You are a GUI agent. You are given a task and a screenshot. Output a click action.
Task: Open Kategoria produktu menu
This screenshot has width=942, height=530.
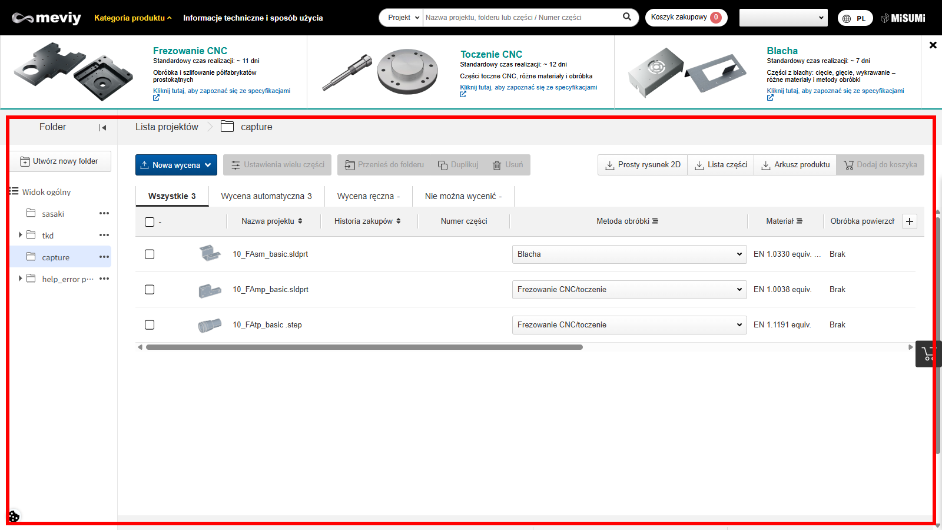tap(132, 18)
